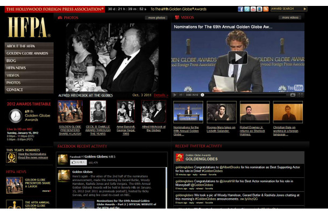The image size is (328, 215).
Task: Click the small play button in video controls
Action: click(x=175, y=95)
